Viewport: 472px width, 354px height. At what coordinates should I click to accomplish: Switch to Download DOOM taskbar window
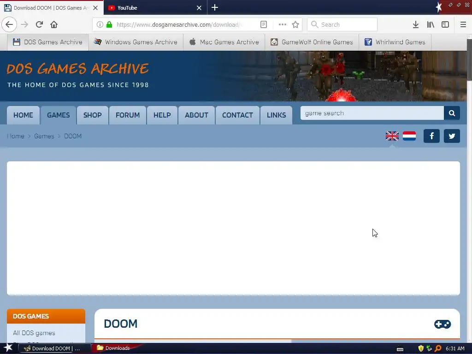pos(55,348)
